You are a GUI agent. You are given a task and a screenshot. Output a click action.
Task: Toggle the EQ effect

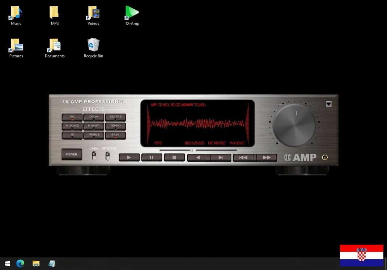(72, 117)
